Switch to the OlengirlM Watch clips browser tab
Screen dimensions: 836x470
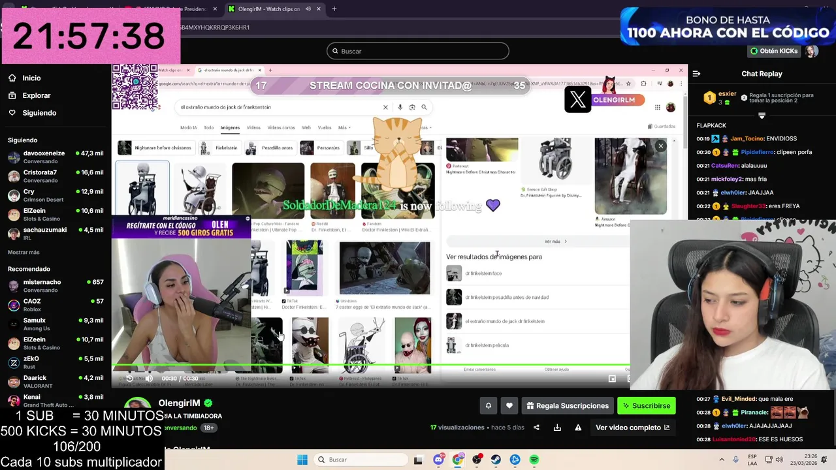(x=274, y=9)
